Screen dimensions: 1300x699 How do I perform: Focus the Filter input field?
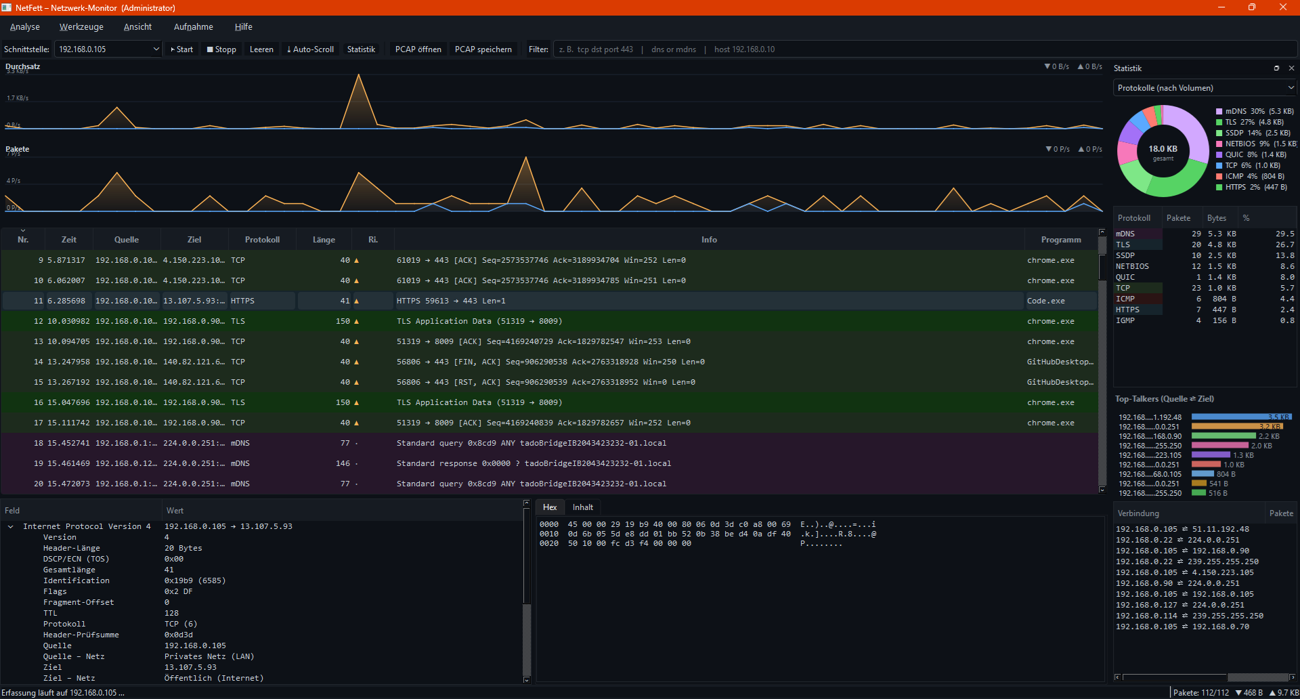tap(925, 49)
